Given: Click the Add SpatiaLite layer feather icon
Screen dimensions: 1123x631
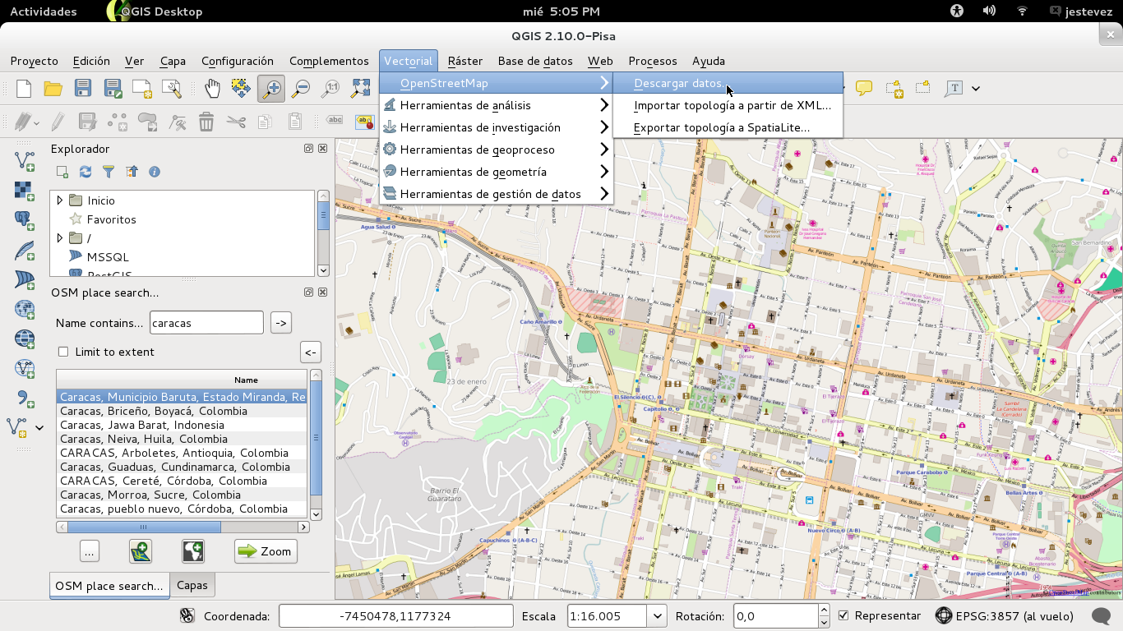Looking at the screenshot, I should coord(24,250).
